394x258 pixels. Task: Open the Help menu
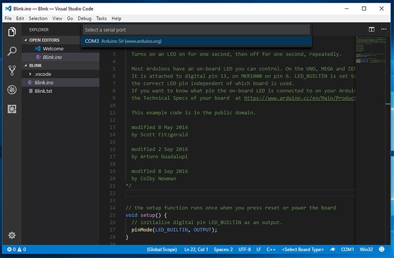(x=116, y=18)
